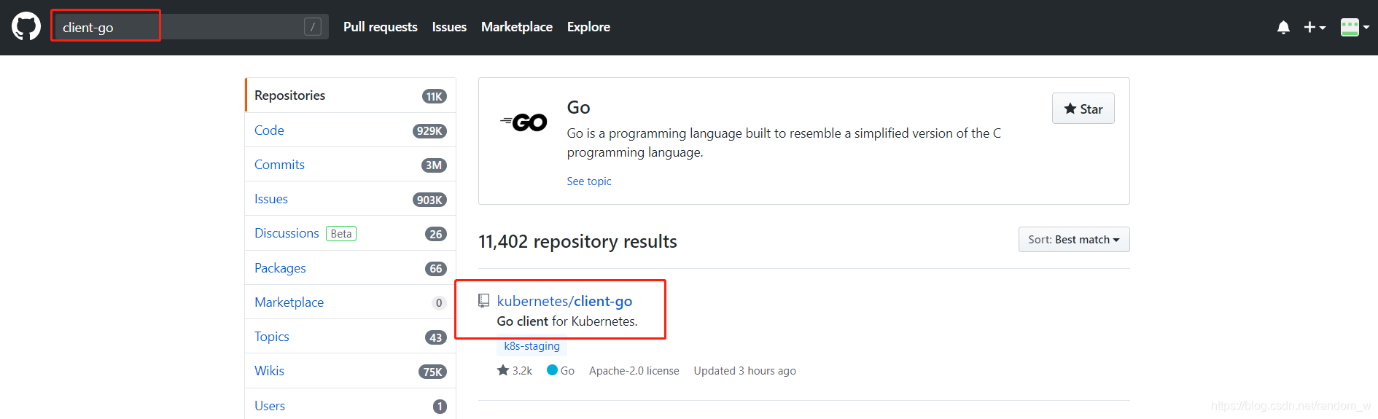Click the Updated 3 hours ago text
The height and width of the screenshot is (419, 1378).
point(745,371)
